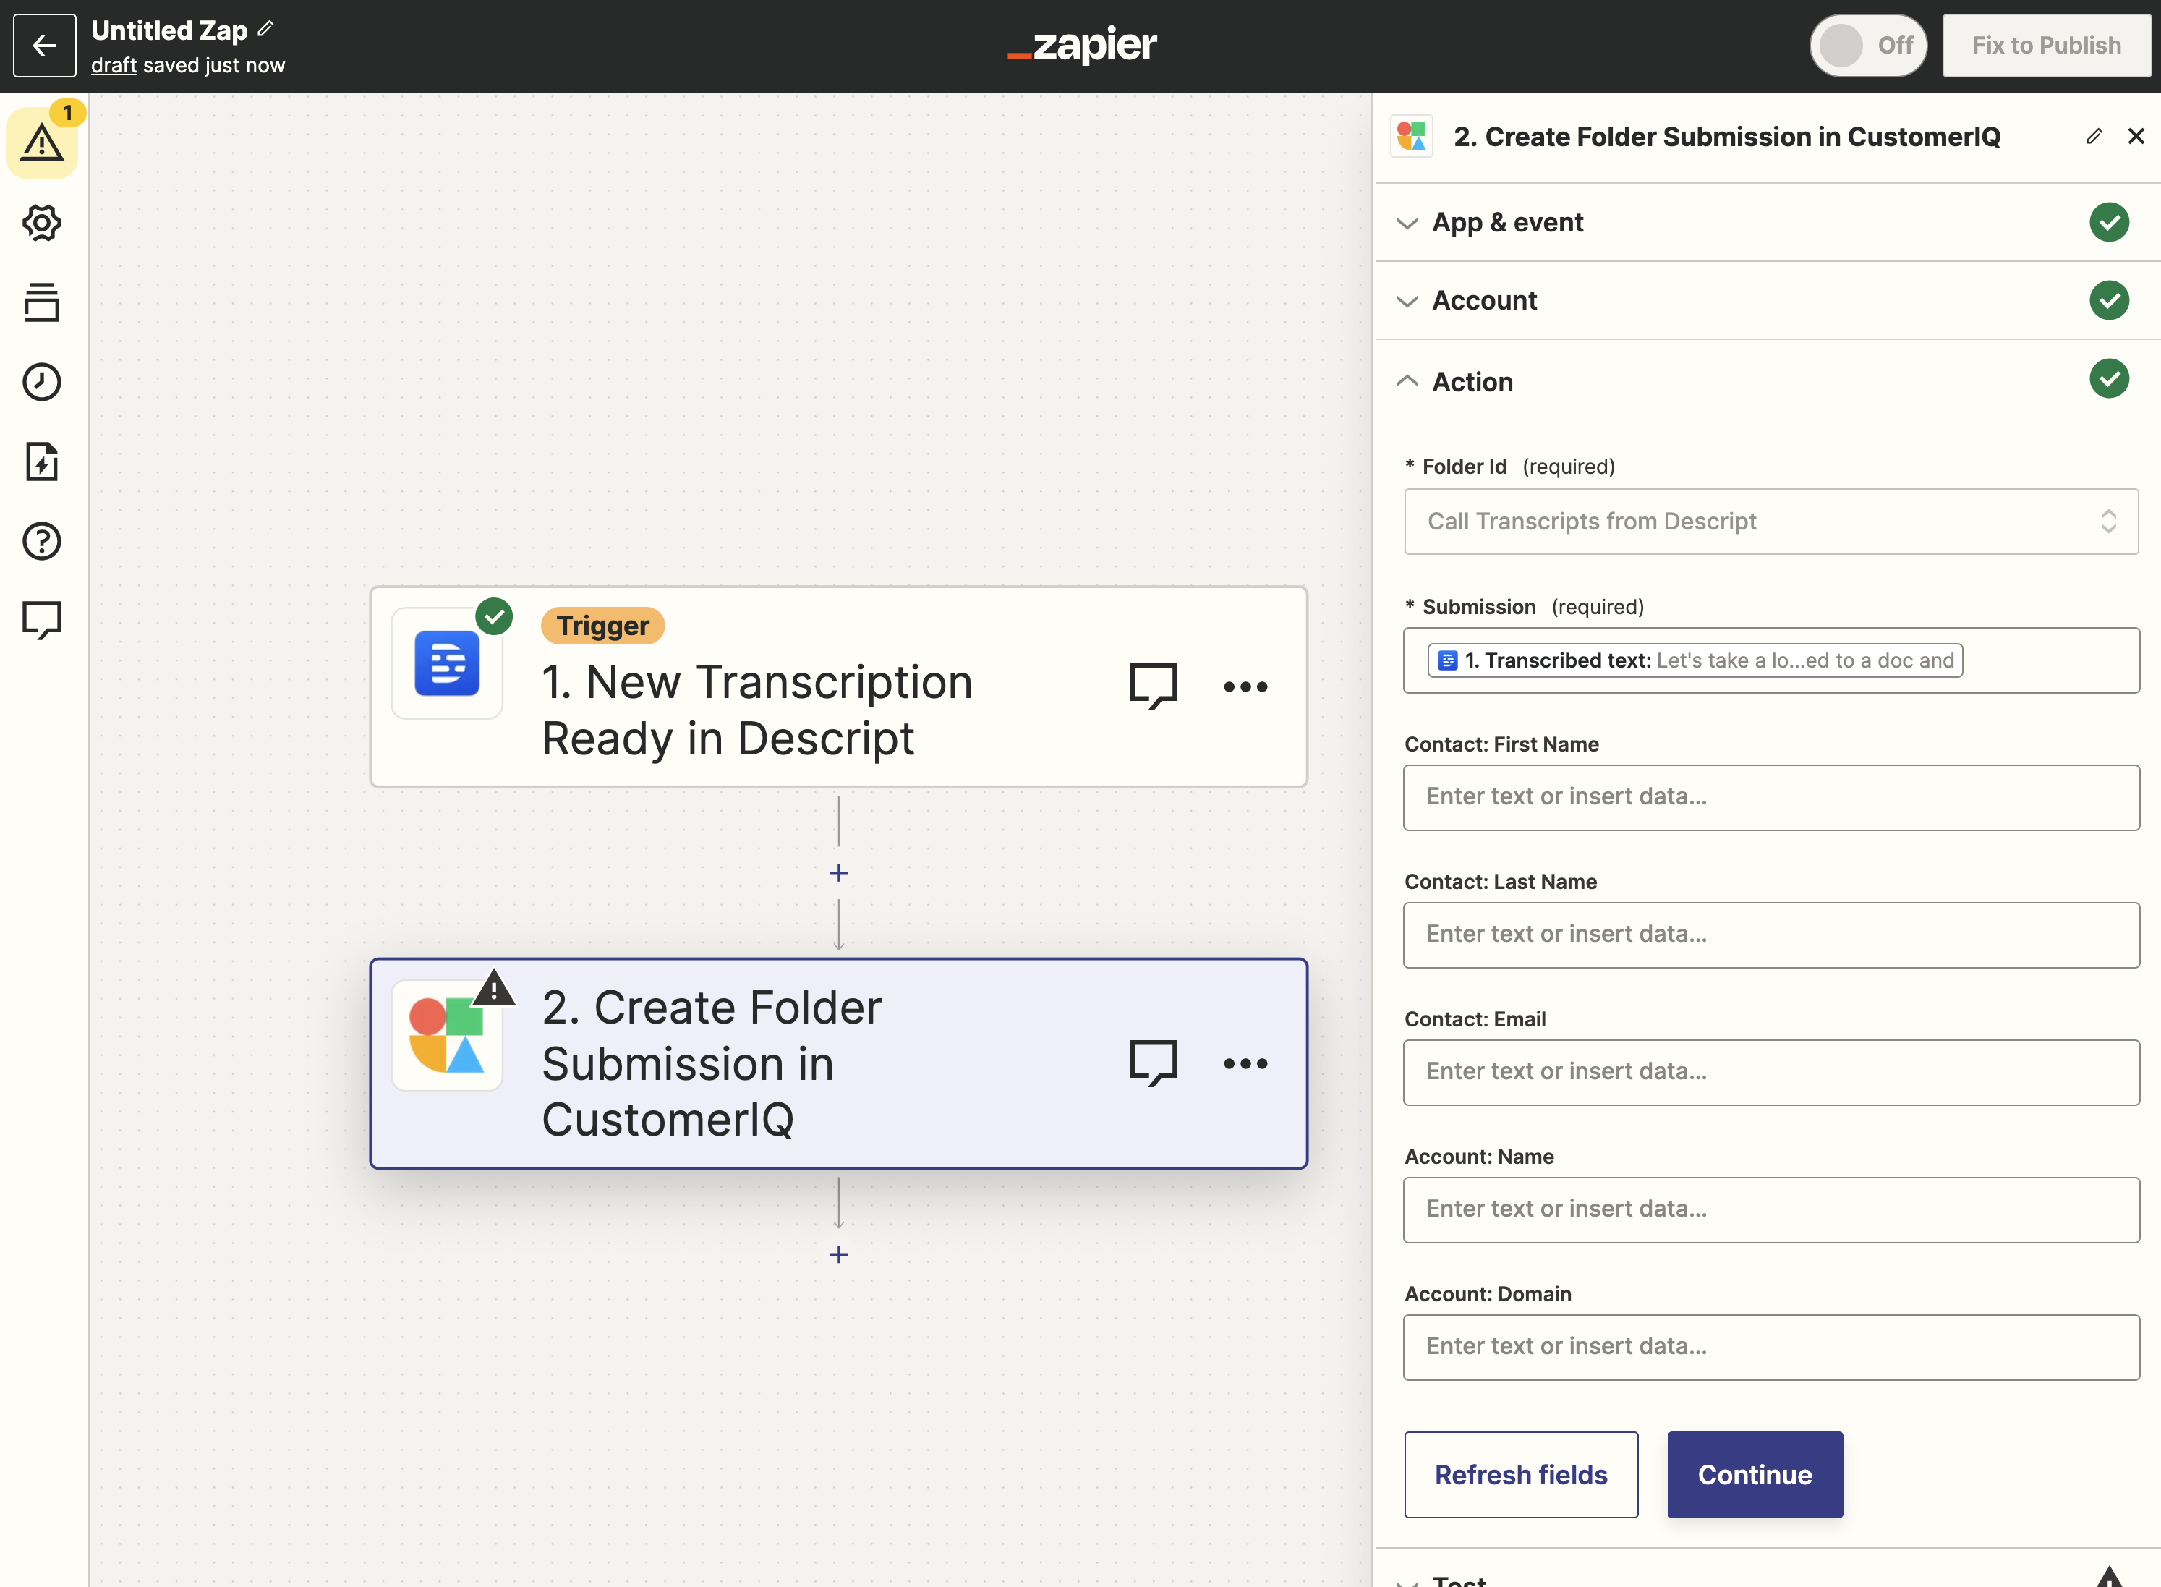Open Zap history clock icon
Image resolution: width=2161 pixels, height=1587 pixels.
[41, 383]
